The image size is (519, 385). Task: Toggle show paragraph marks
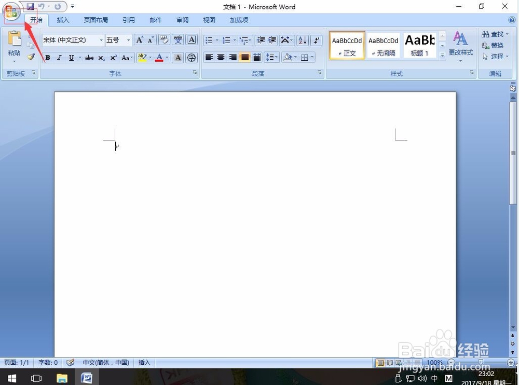coord(317,41)
